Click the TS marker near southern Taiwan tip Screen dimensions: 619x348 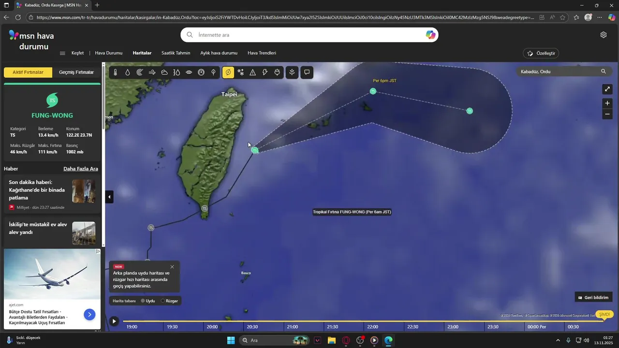tap(205, 208)
